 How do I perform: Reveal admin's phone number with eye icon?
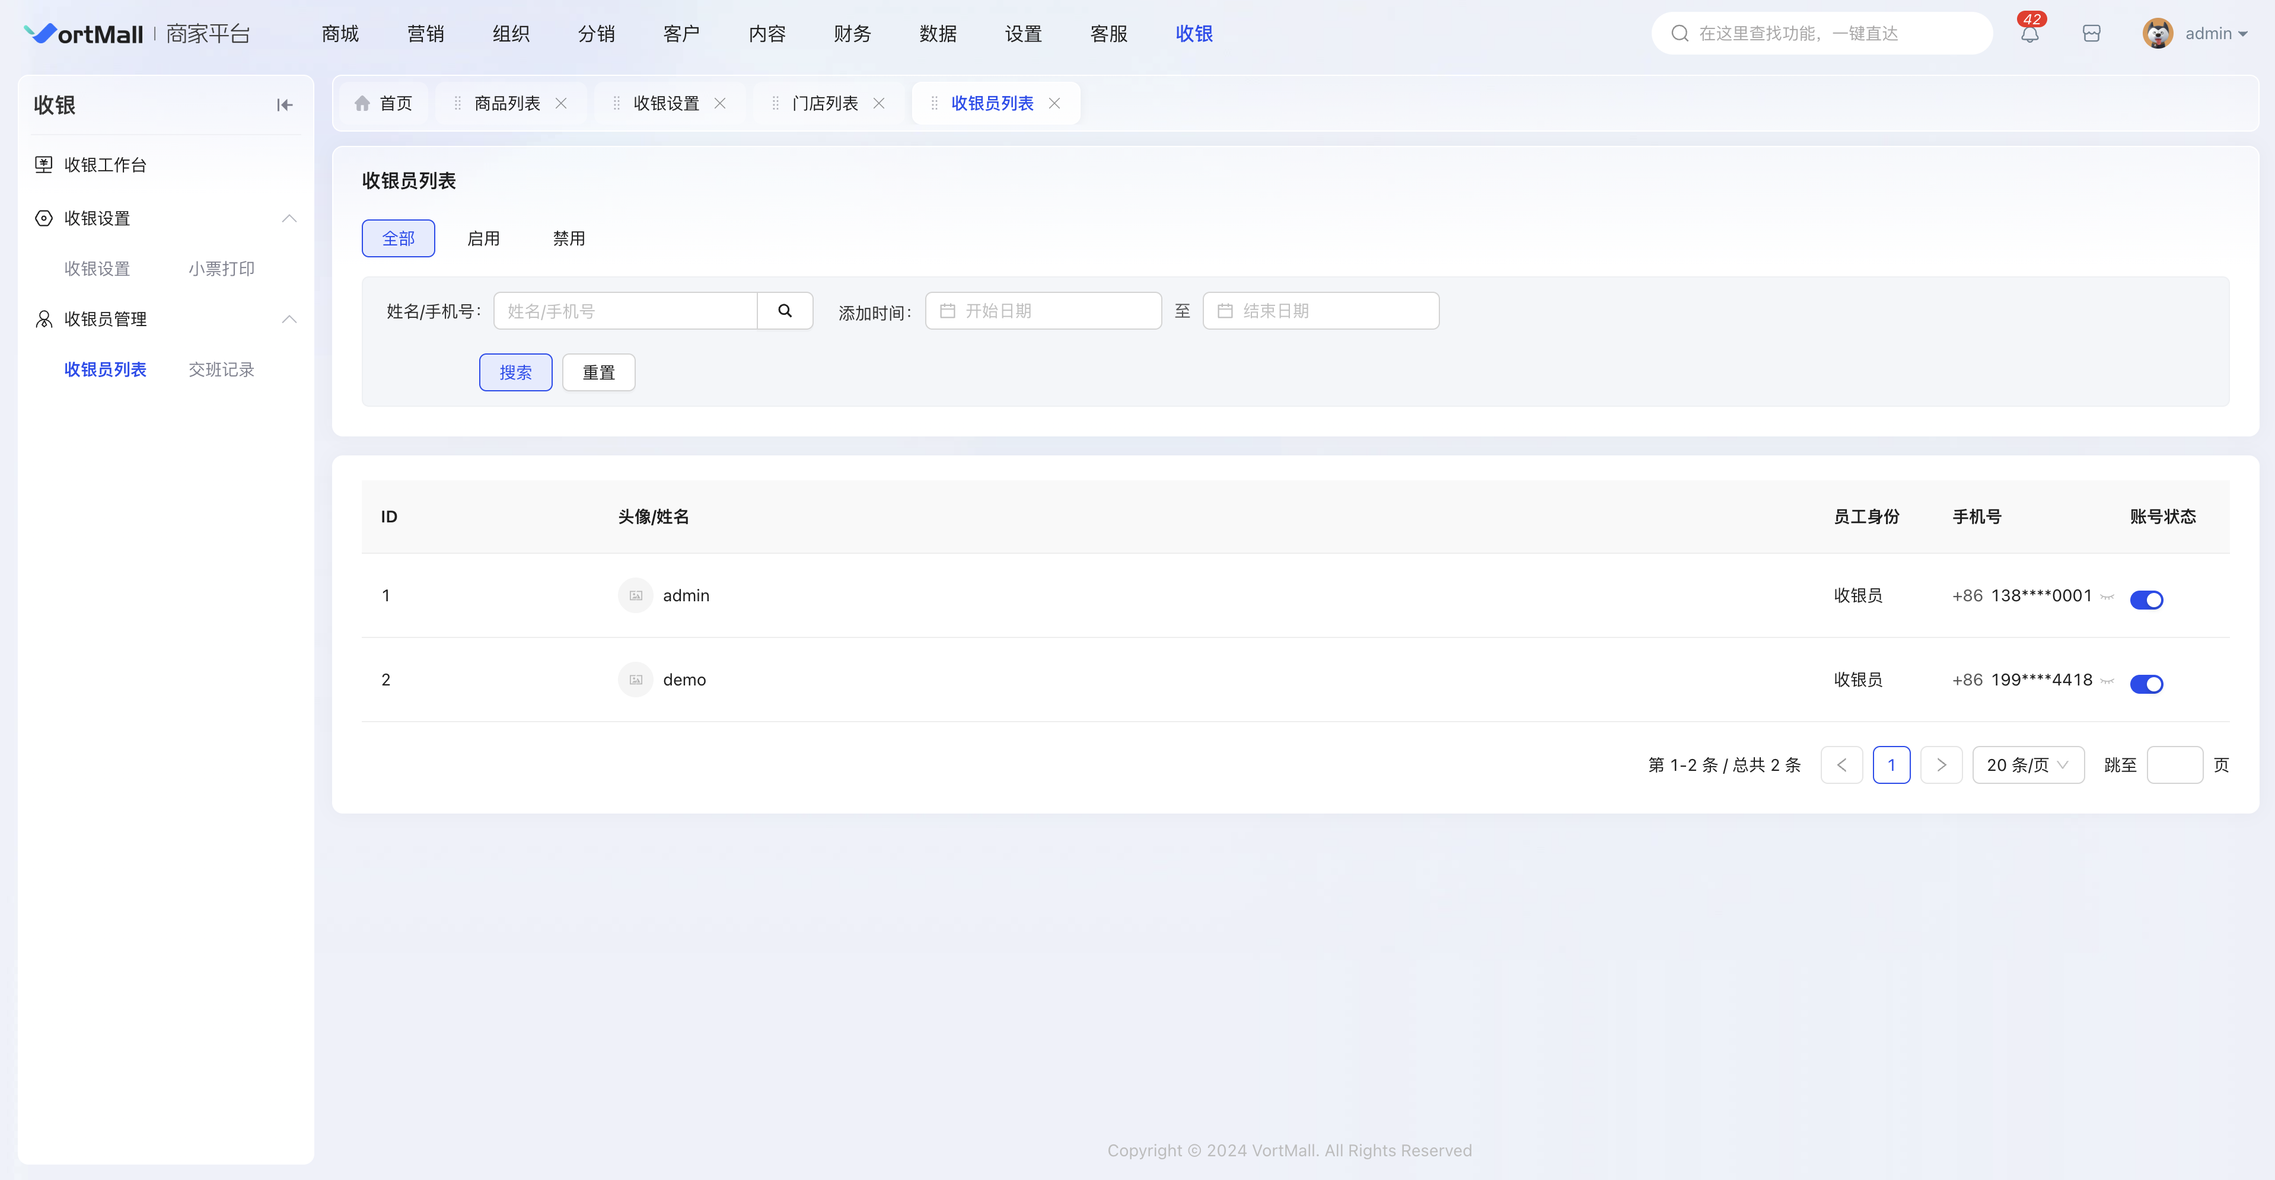point(2107,597)
